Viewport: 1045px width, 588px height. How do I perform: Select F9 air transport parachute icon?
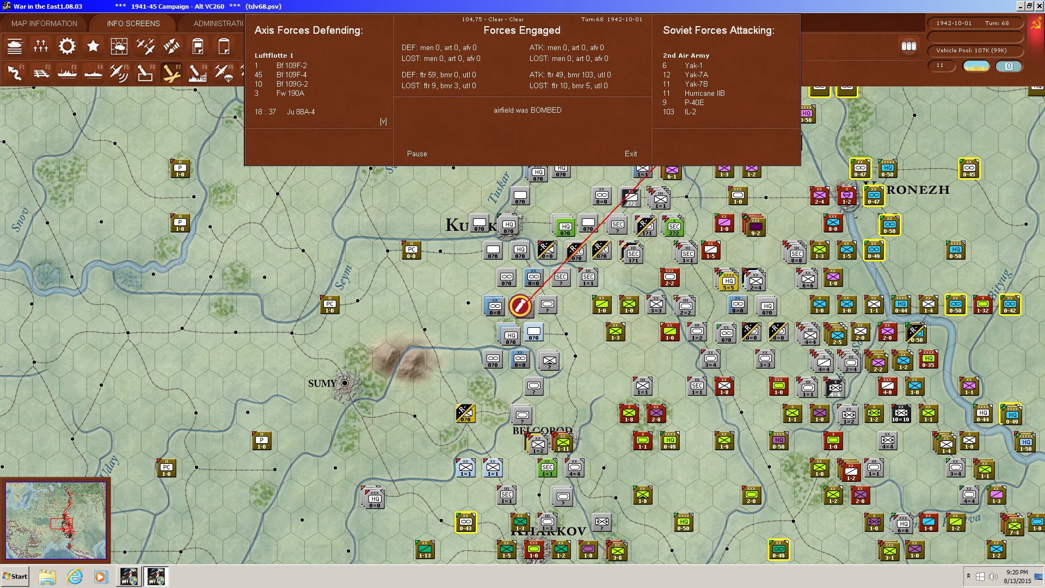click(x=224, y=72)
